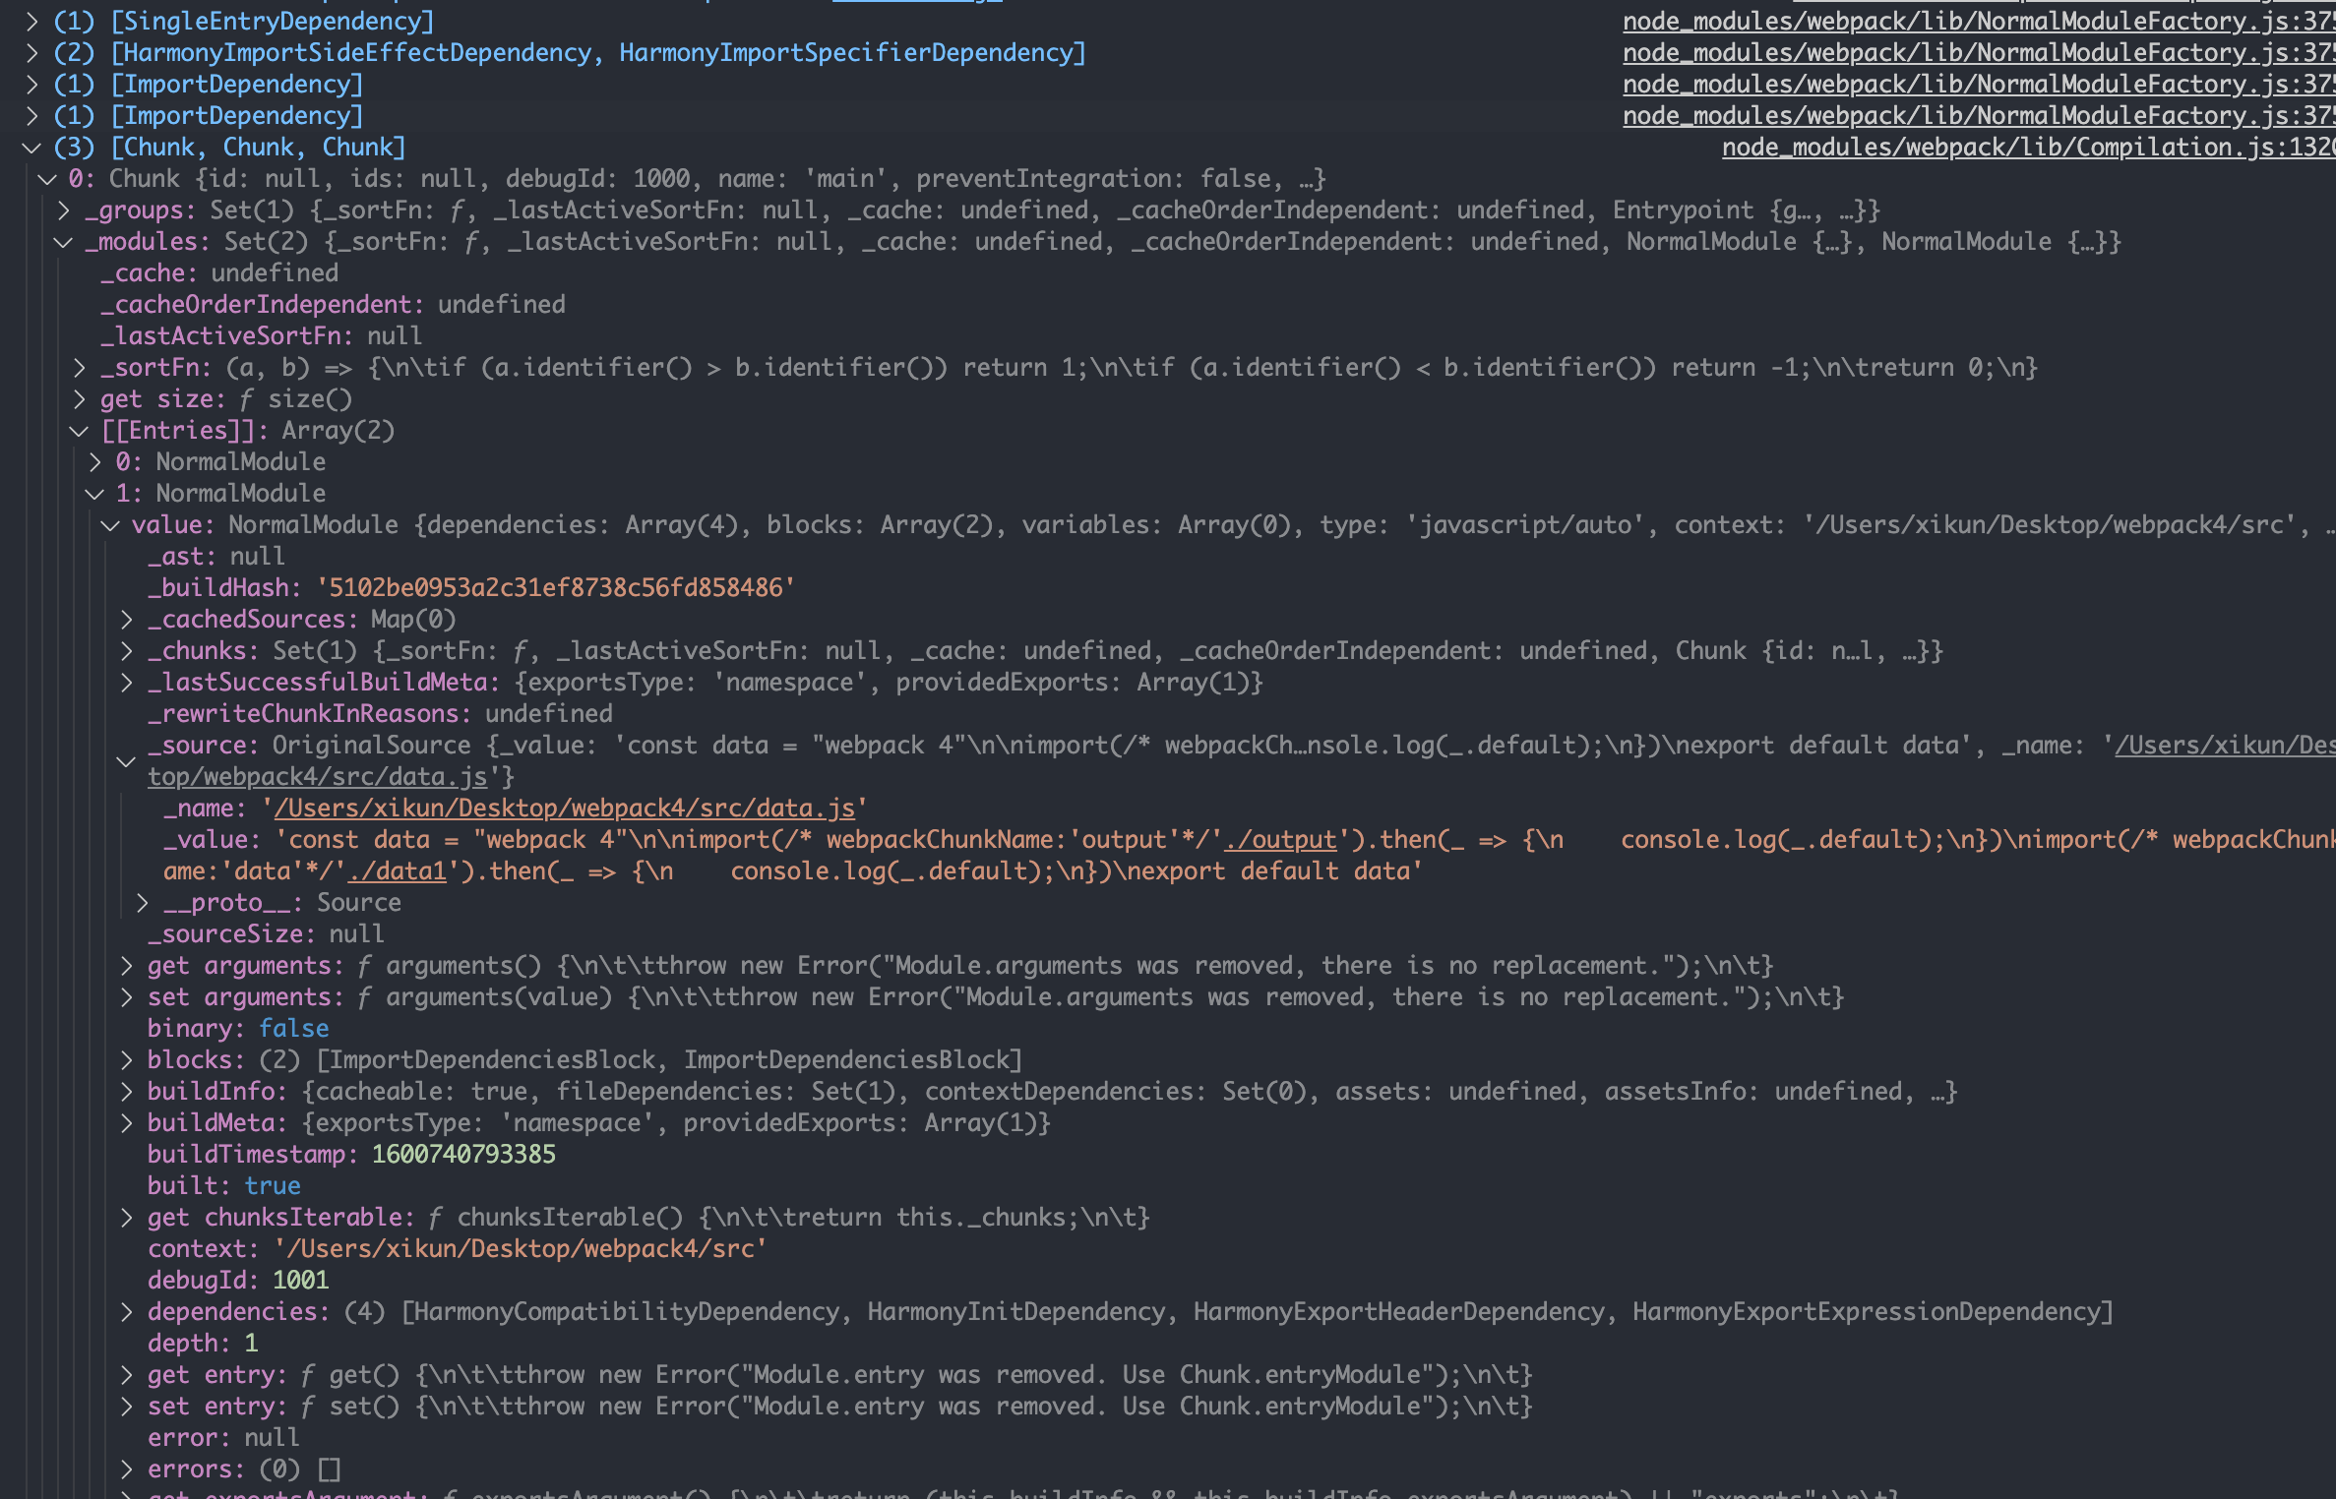Expand the get entry getter
The width and height of the screenshot is (2336, 1499).
pyautogui.click(x=126, y=1375)
